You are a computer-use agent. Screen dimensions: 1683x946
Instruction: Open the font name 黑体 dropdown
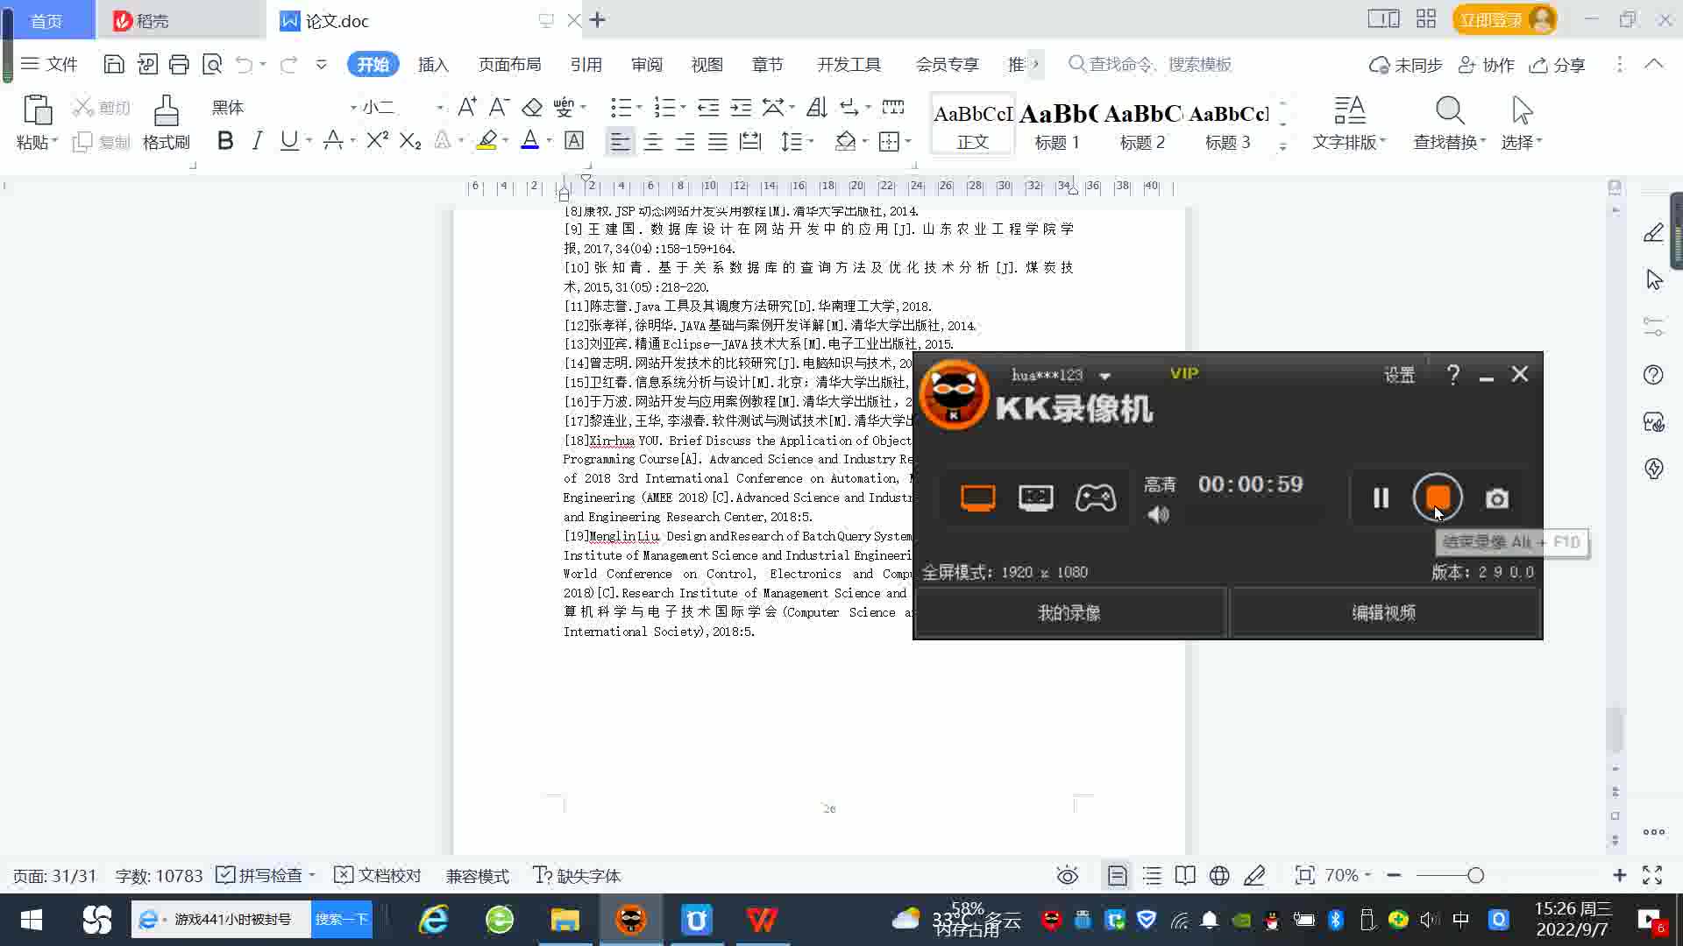(353, 108)
